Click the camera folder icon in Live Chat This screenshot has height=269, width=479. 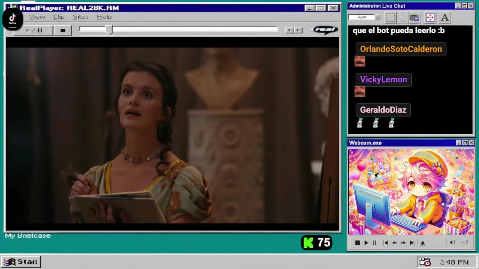pos(414,17)
